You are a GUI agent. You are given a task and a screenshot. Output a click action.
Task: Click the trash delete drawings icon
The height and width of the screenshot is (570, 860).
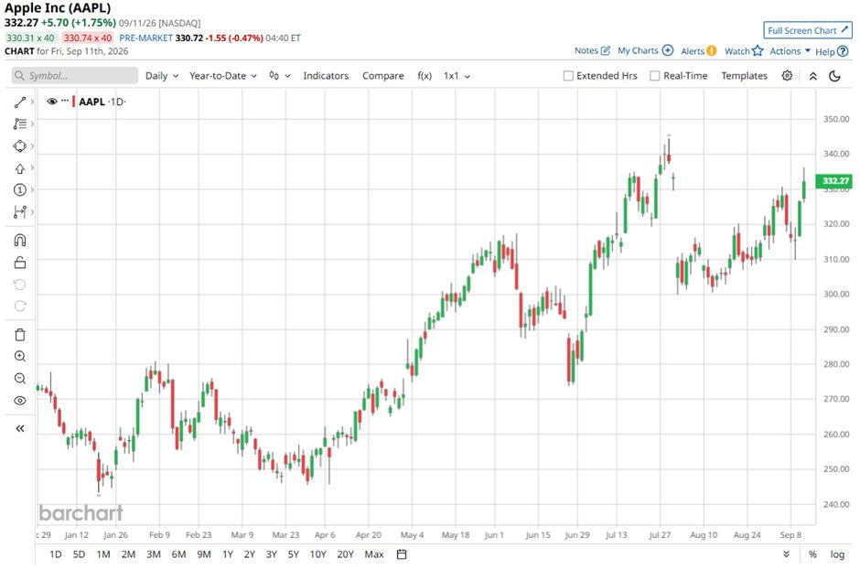20,335
